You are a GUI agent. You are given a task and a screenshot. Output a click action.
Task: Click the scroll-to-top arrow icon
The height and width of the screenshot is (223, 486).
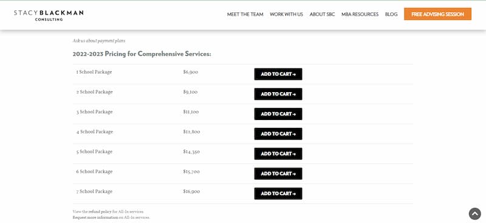(x=475, y=214)
